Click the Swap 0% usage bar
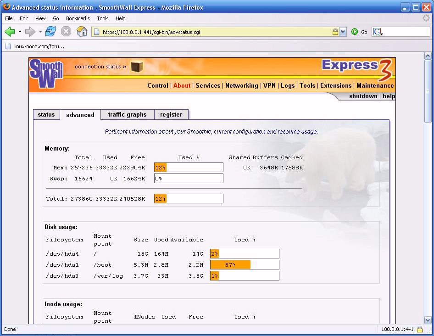The image size is (434, 336). coord(189,179)
